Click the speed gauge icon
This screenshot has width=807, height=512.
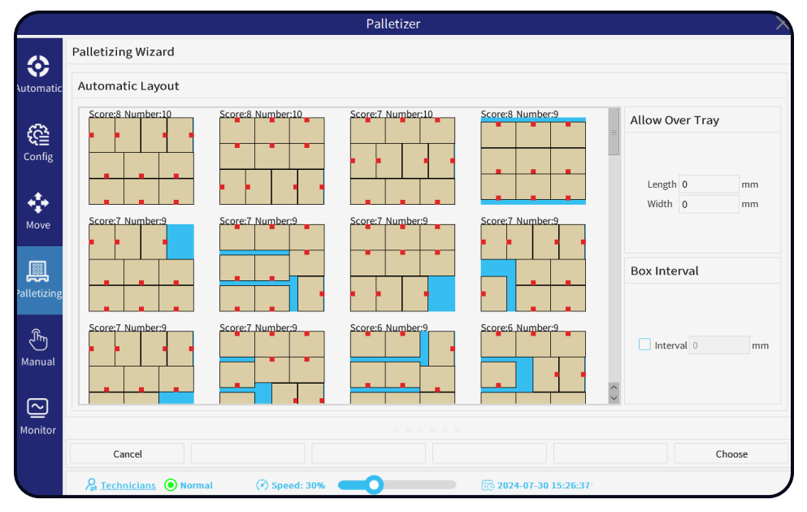tap(262, 485)
